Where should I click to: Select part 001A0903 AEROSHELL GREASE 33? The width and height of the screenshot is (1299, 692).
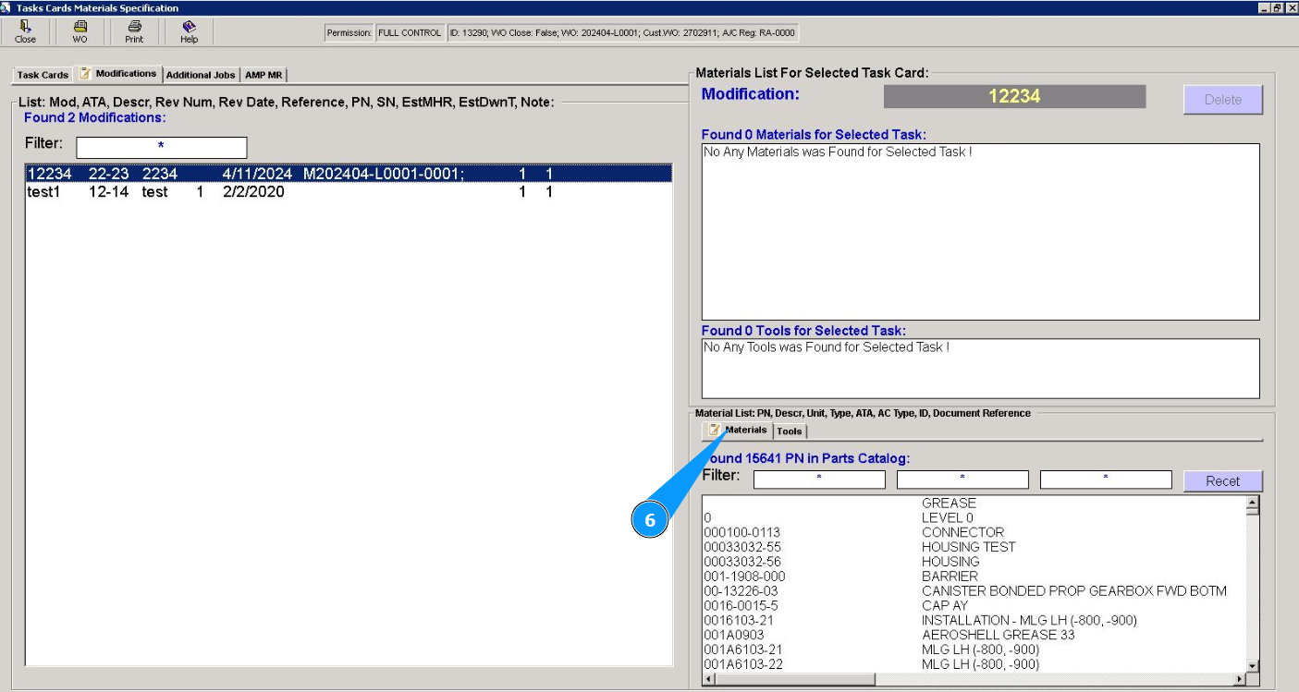point(974,636)
